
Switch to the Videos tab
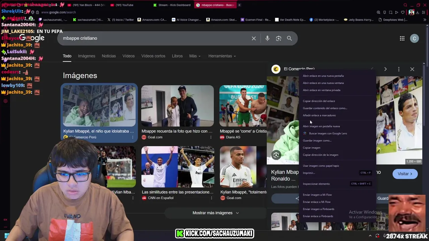128,56
